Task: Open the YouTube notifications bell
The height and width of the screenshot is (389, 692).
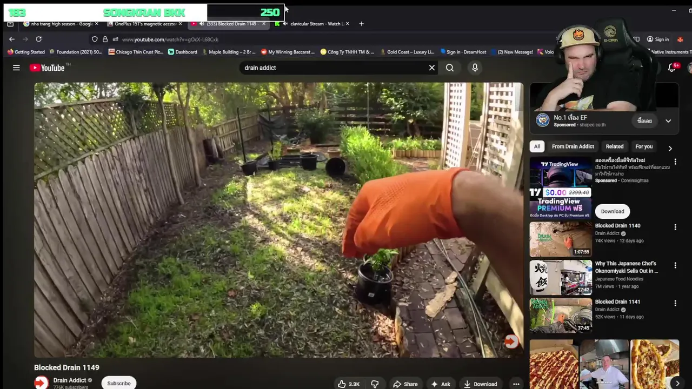Action: [x=672, y=68]
